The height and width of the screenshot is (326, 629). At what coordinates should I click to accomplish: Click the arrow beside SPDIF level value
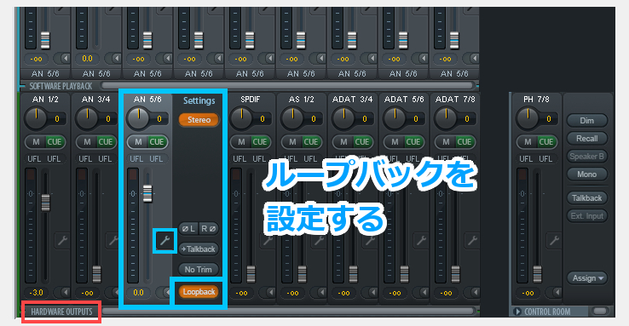[x=268, y=292]
